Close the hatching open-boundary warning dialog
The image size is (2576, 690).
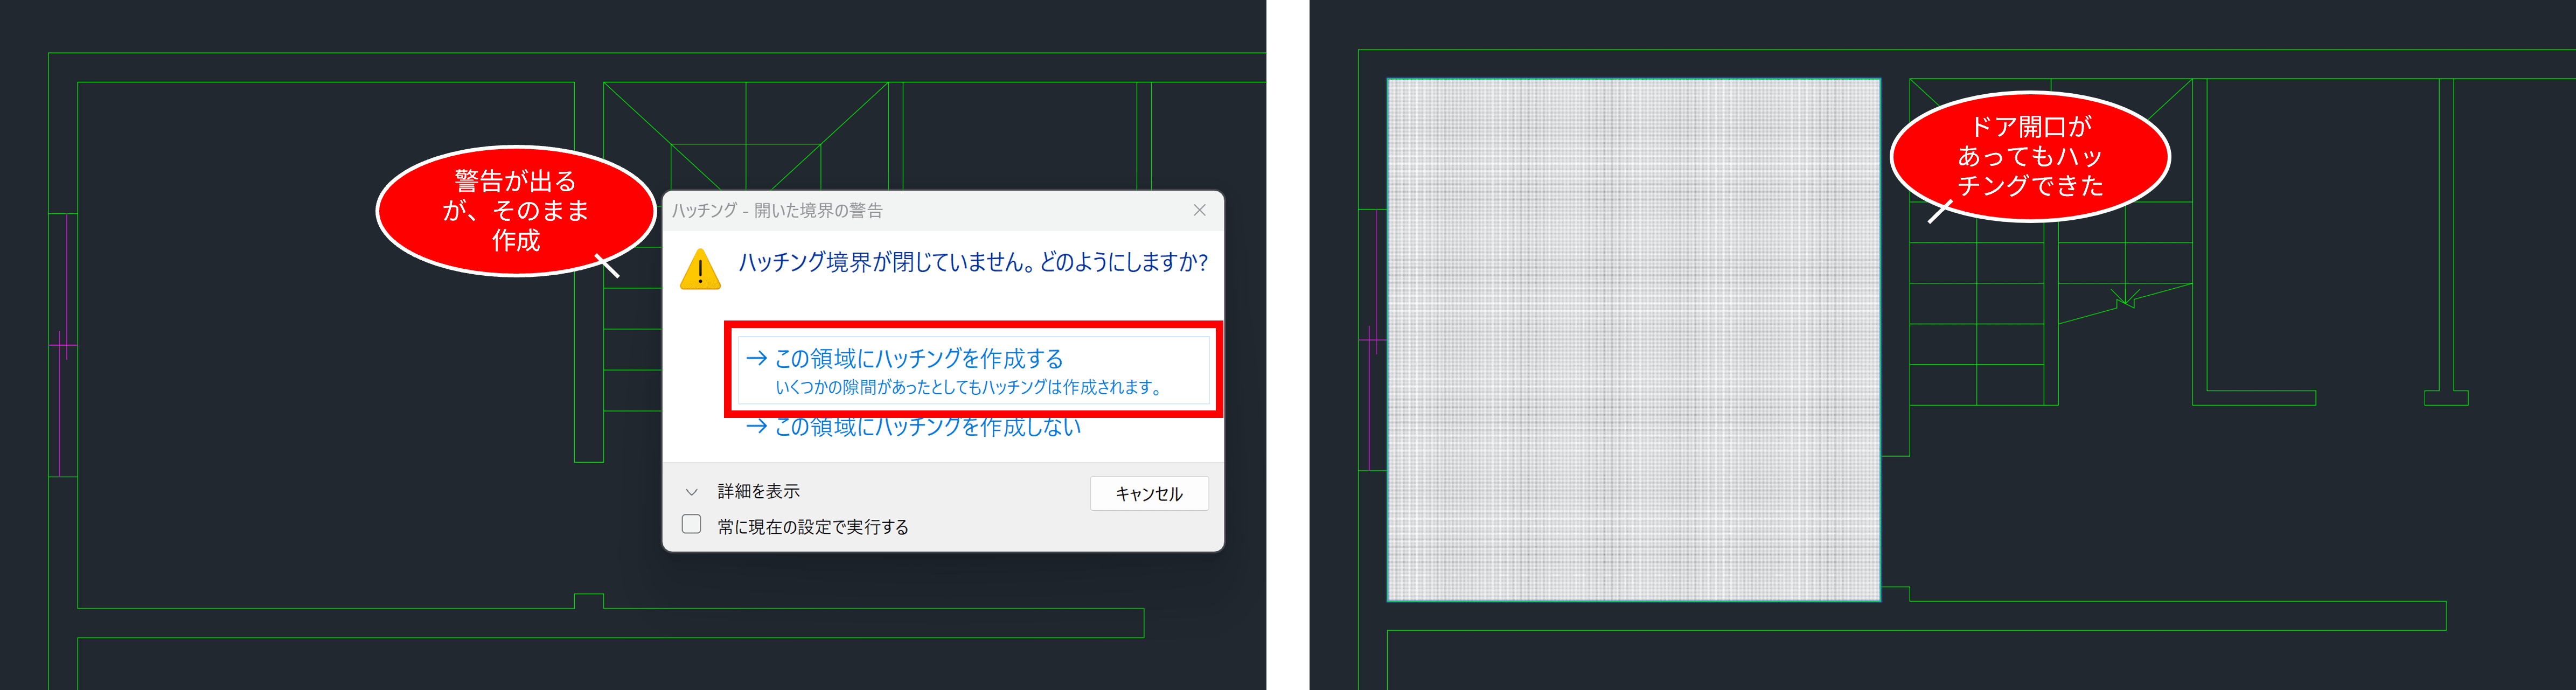click(1199, 210)
